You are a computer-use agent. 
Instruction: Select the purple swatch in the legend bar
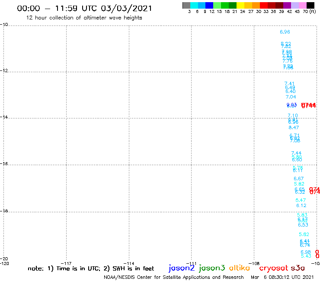pyautogui.click(x=287, y=5)
